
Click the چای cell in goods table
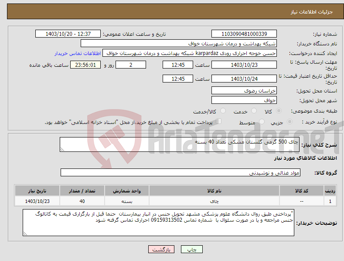click(x=215, y=201)
